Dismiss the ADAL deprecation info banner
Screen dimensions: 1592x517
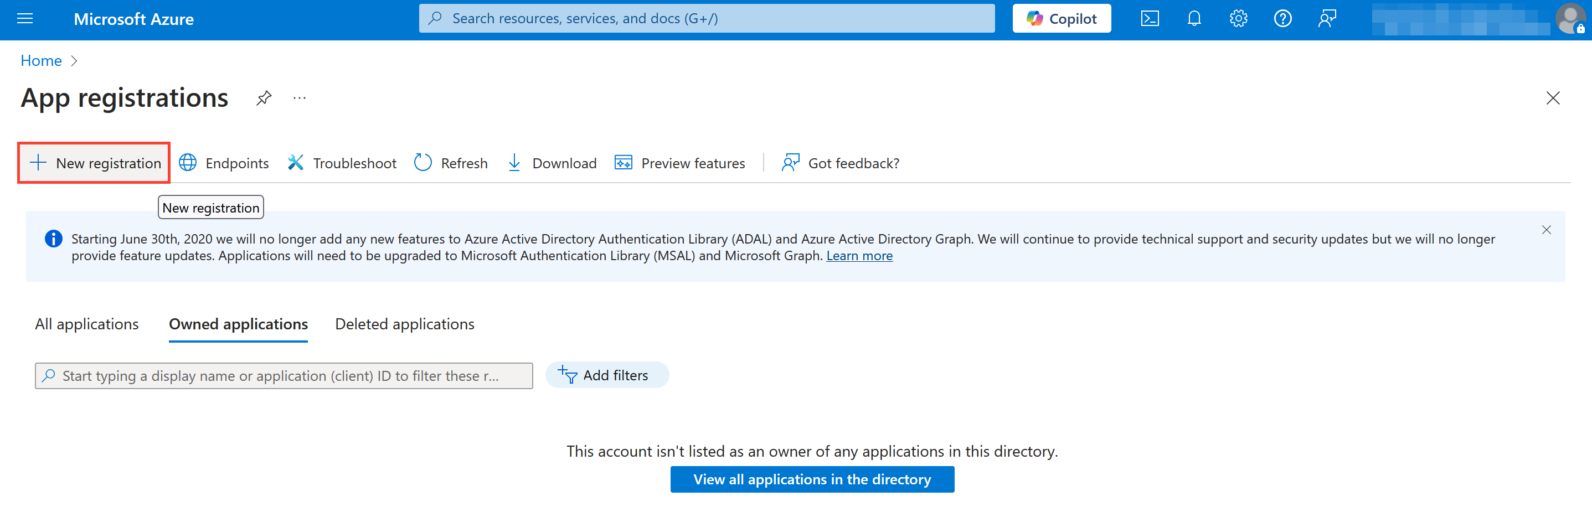click(x=1546, y=230)
